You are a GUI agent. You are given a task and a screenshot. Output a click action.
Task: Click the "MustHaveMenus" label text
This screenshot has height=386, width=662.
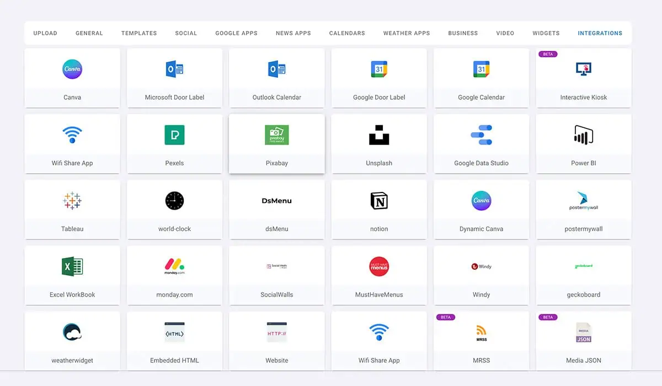379,294
